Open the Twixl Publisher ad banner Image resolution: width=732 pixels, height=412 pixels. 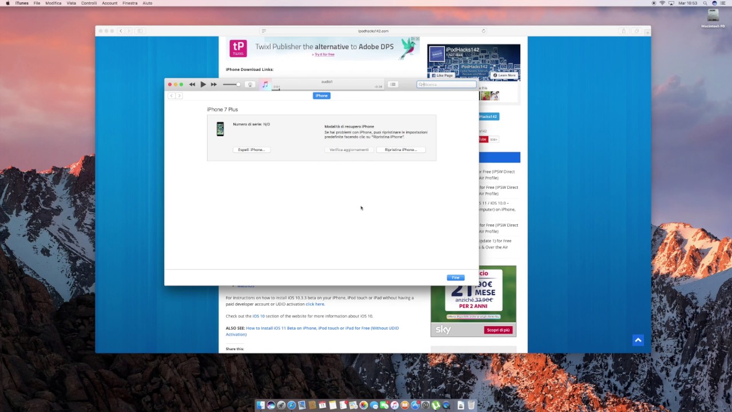click(323, 48)
